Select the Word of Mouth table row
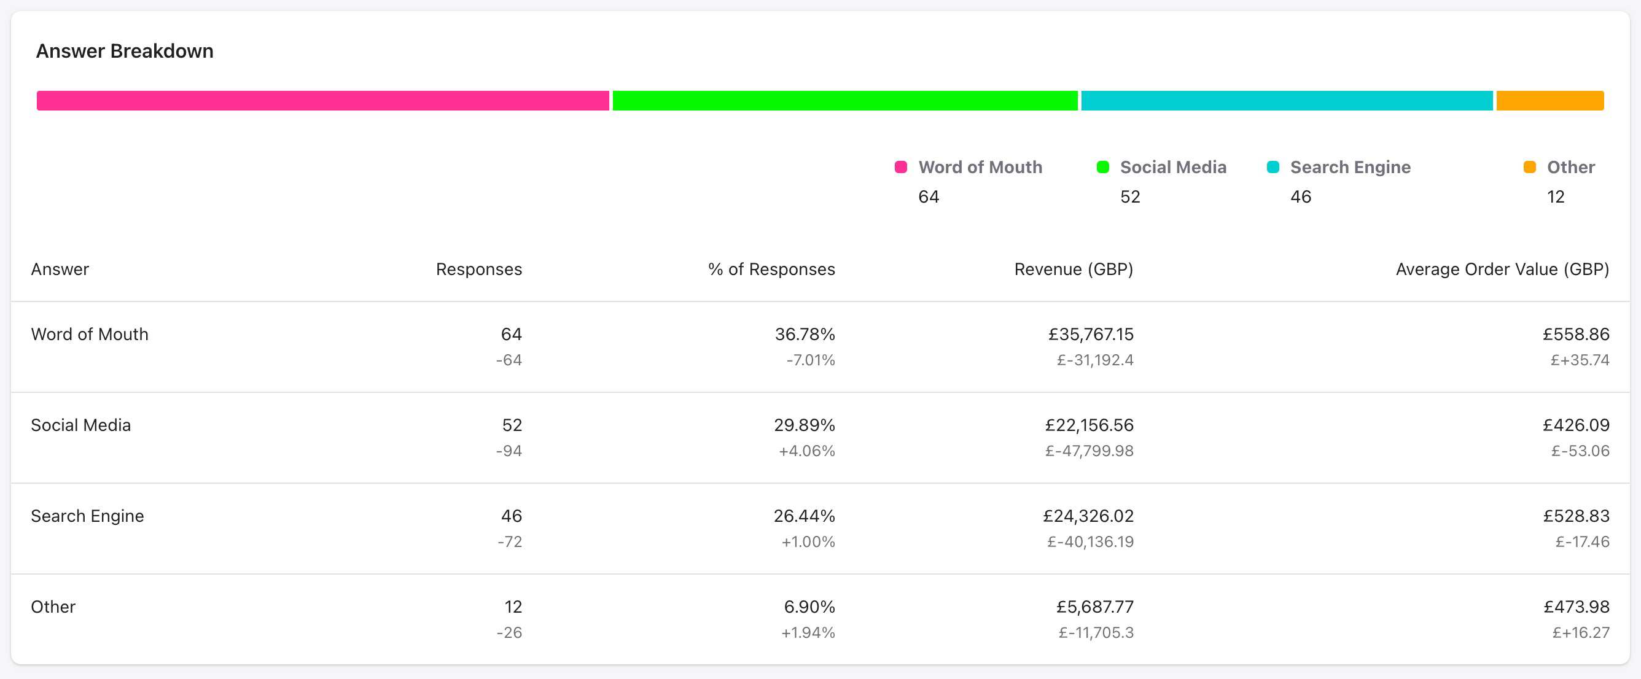Viewport: 1641px width, 679px height. coord(89,335)
